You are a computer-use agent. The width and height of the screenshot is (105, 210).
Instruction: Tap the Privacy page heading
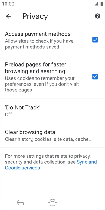point(35,16)
